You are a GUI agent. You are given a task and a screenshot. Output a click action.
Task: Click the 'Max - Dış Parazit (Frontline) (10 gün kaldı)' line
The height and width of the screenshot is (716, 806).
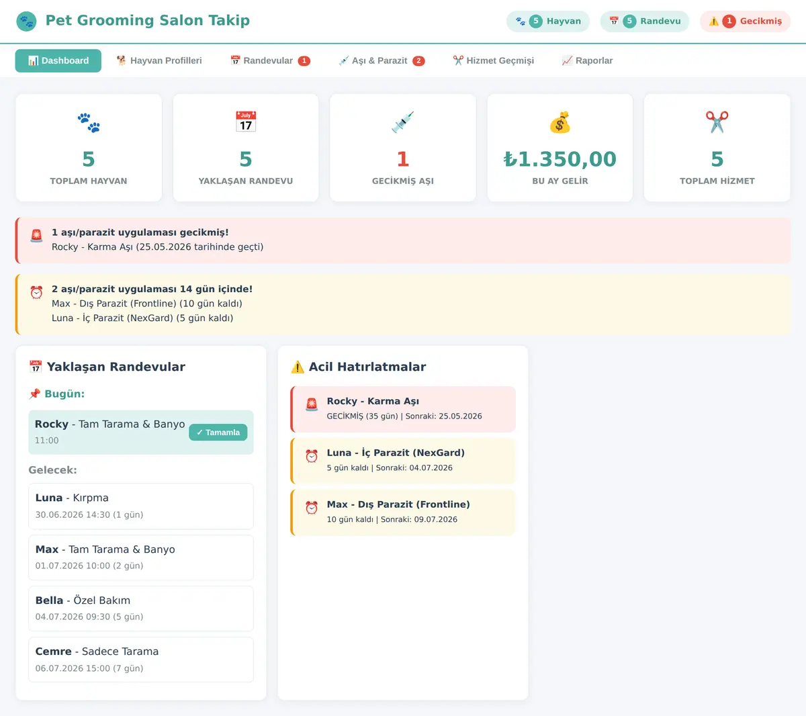point(147,304)
